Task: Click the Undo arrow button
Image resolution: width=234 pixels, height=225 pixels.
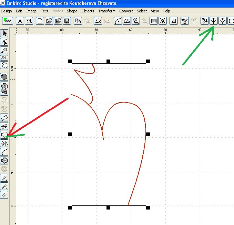Action: 98,21
